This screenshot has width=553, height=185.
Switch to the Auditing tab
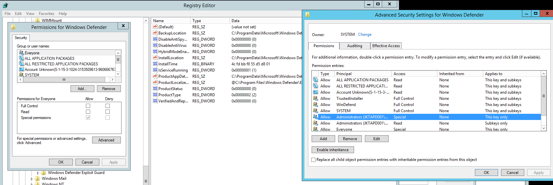click(355, 46)
